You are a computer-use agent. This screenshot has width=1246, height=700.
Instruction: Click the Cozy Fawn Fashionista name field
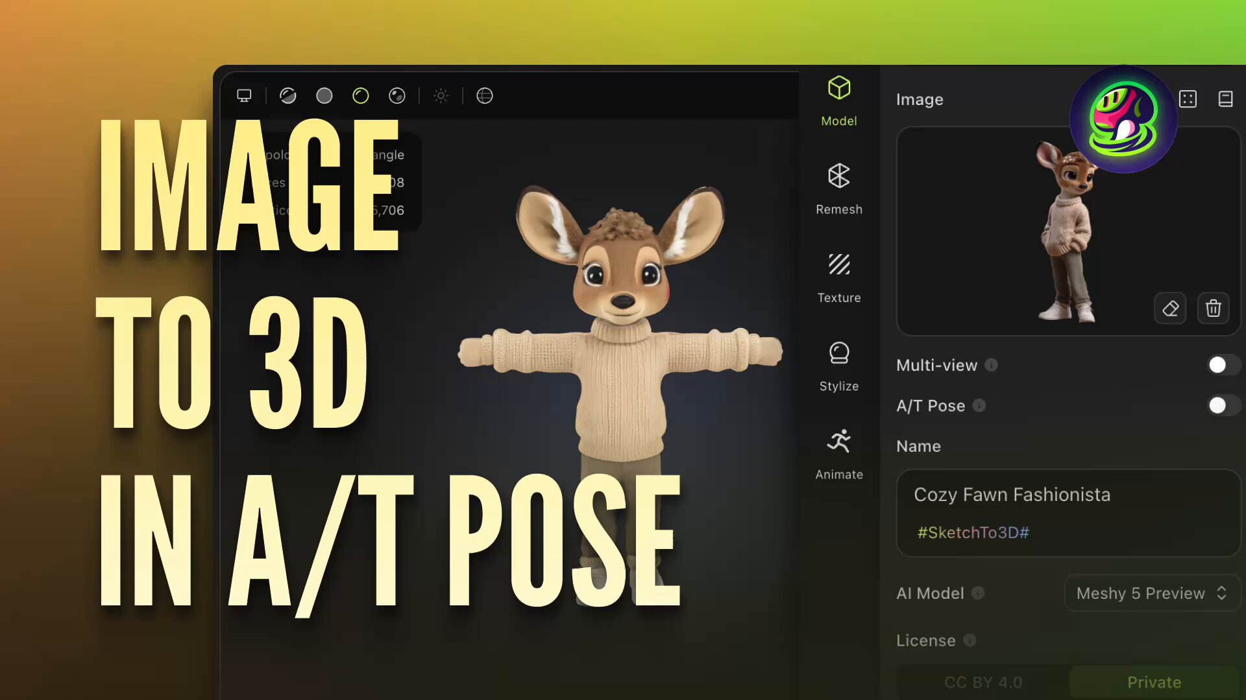(1012, 495)
